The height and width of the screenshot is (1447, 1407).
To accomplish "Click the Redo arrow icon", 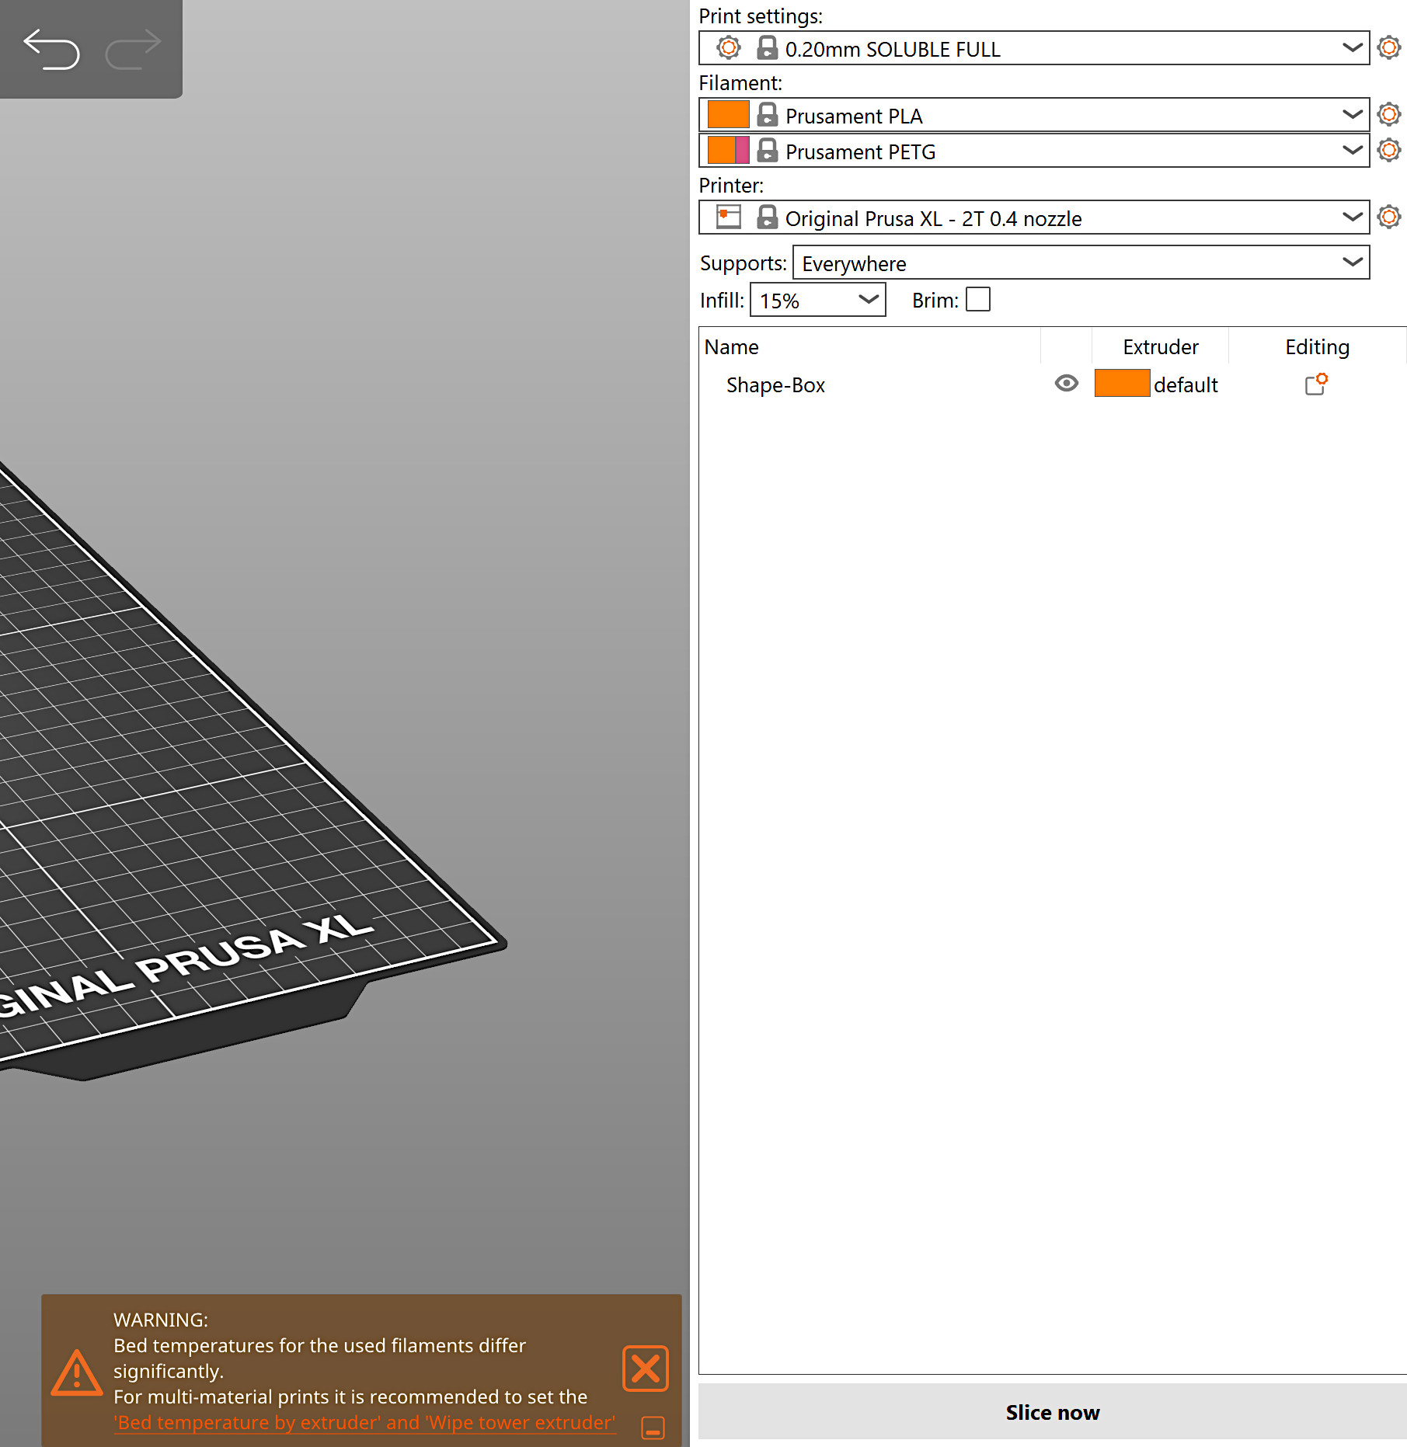I will 134,49.
